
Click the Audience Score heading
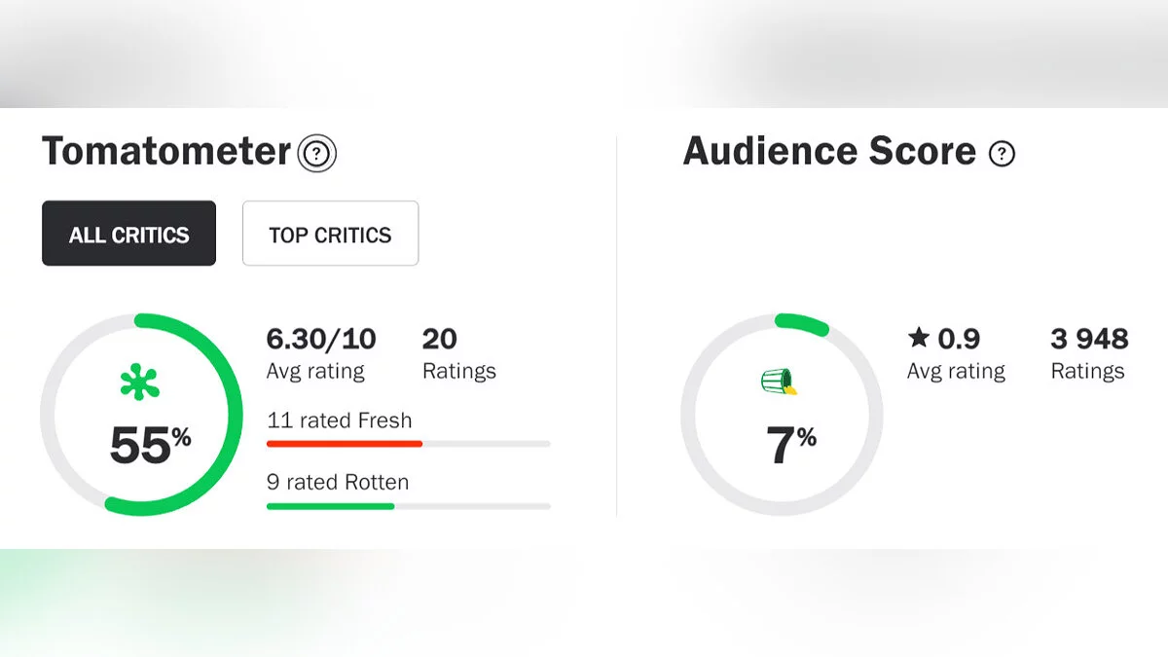pos(829,152)
